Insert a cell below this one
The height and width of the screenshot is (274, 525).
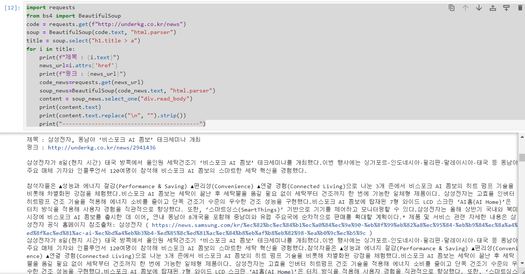pyautogui.click(x=506, y=8)
